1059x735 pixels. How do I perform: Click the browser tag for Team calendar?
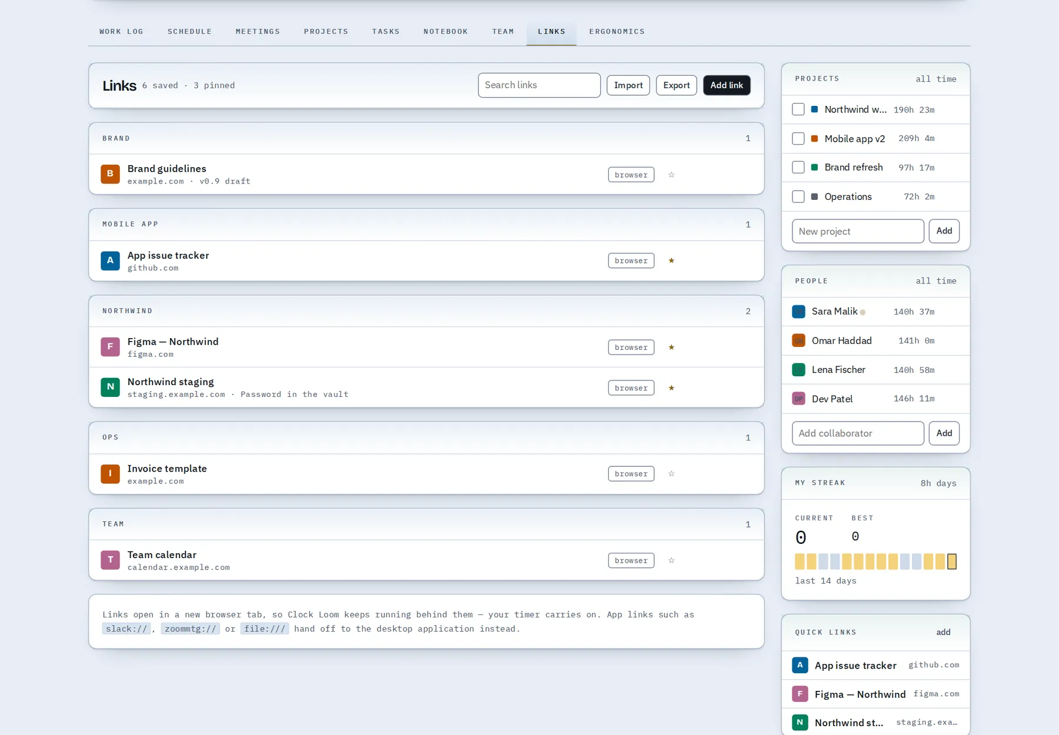(x=631, y=560)
